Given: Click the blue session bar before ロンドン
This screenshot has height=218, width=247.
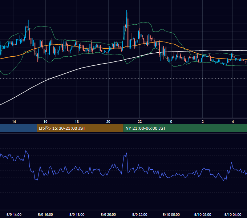Looking at the screenshot, I should (19, 128).
